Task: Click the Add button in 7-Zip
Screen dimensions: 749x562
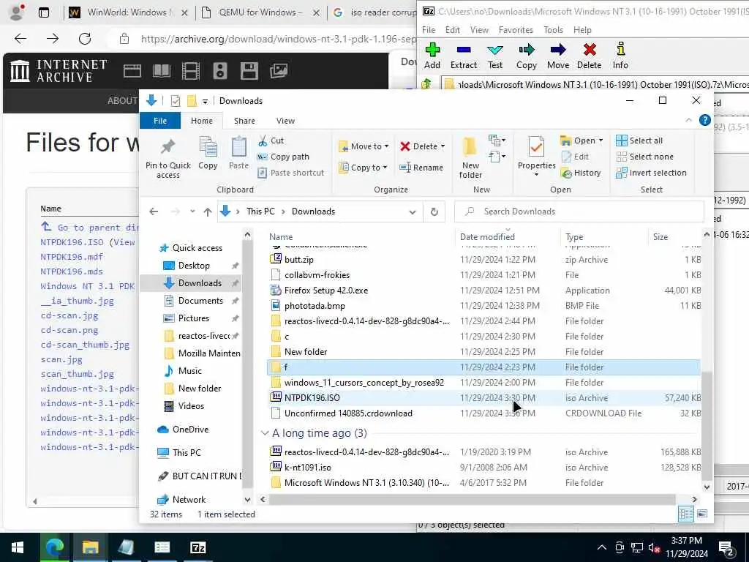Action: 432,56
